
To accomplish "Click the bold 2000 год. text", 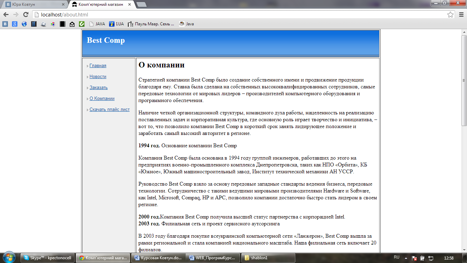I will coord(149,217).
